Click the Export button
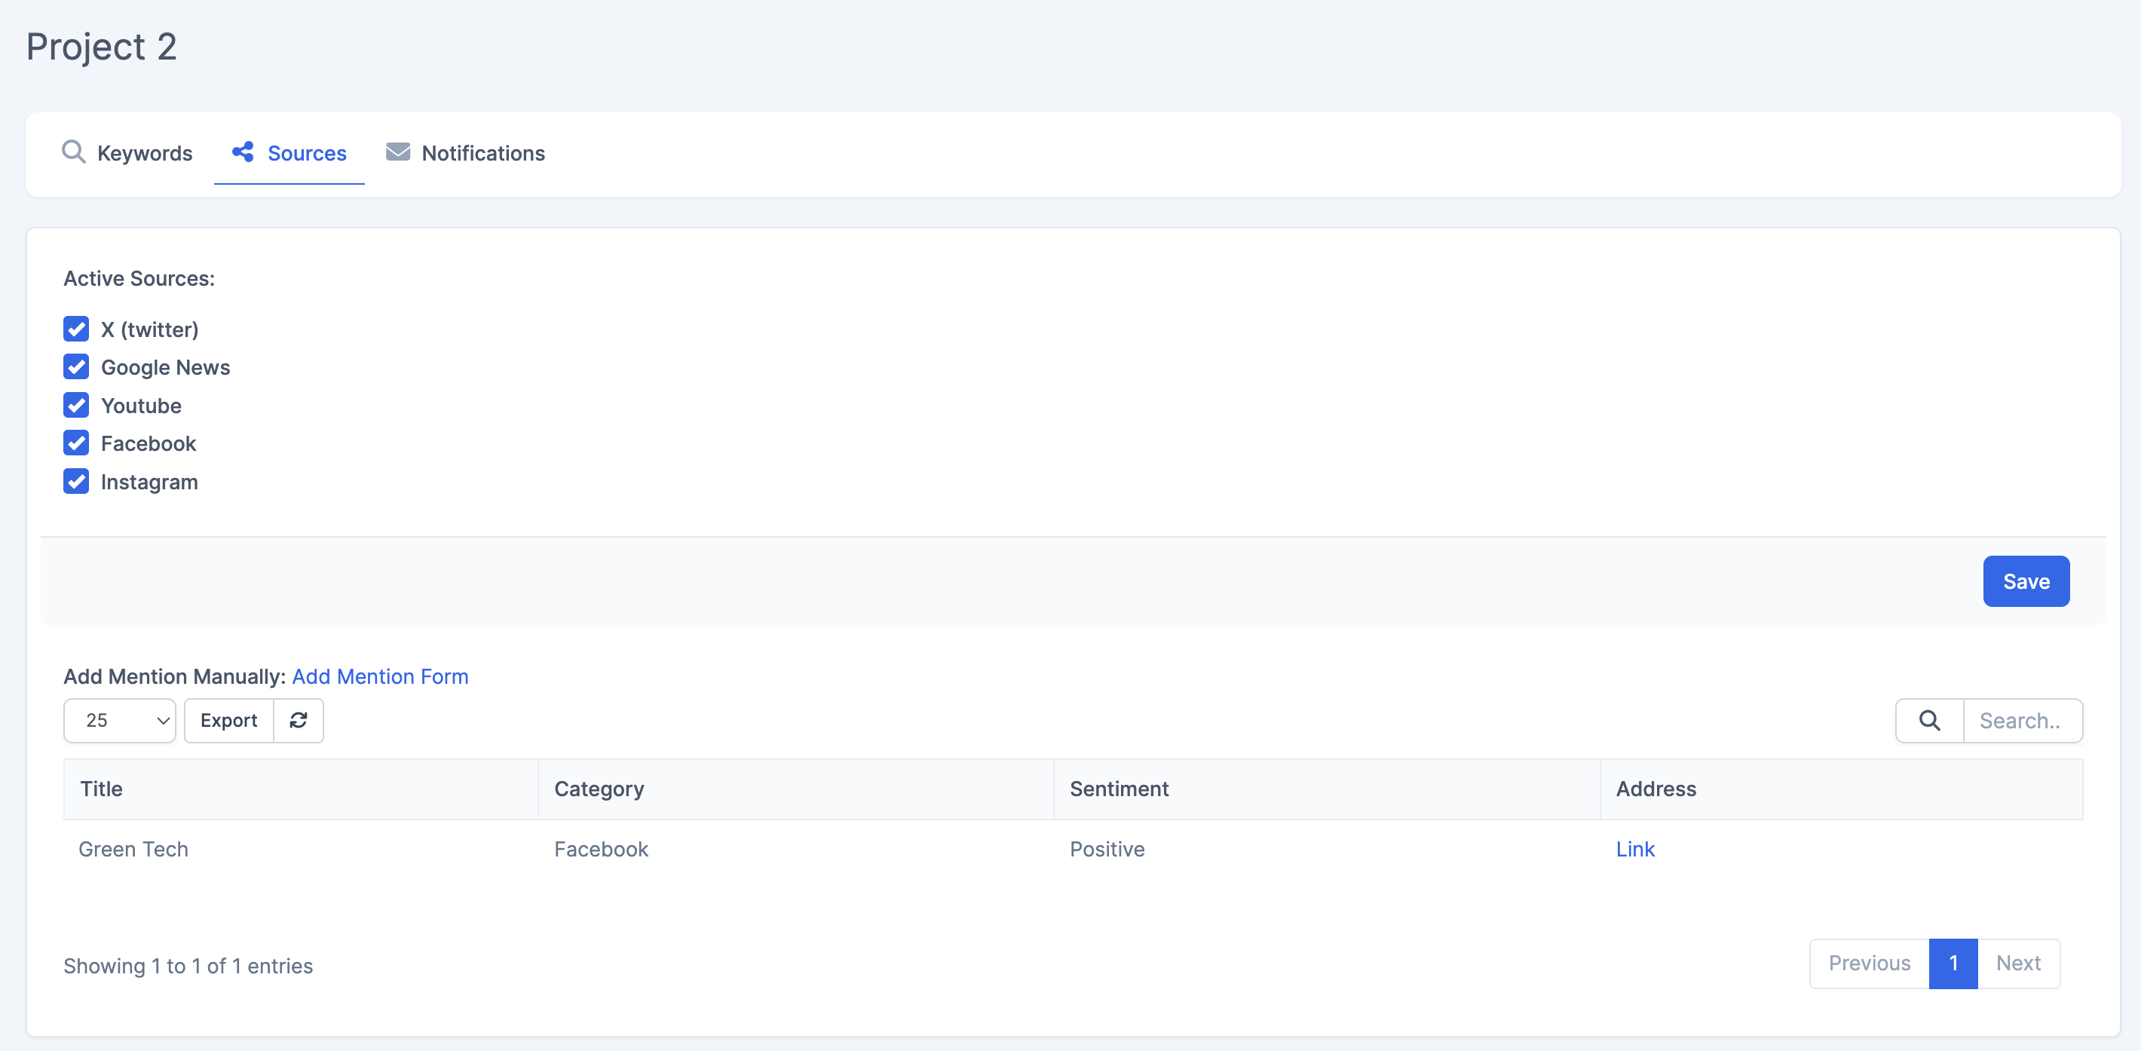The height and width of the screenshot is (1051, 2141). [228, 720]
